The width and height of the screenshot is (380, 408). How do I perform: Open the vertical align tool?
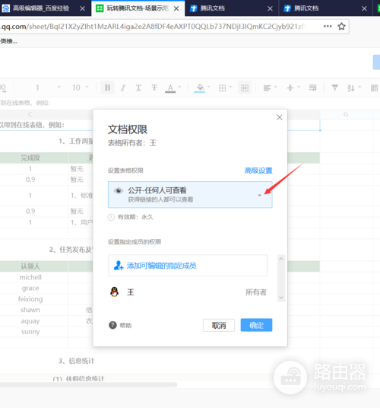coord(290,88)
